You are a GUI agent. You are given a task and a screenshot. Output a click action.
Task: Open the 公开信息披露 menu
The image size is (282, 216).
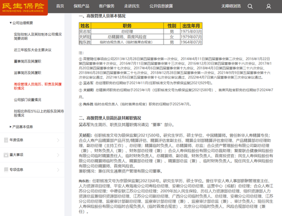coord(161,6)
